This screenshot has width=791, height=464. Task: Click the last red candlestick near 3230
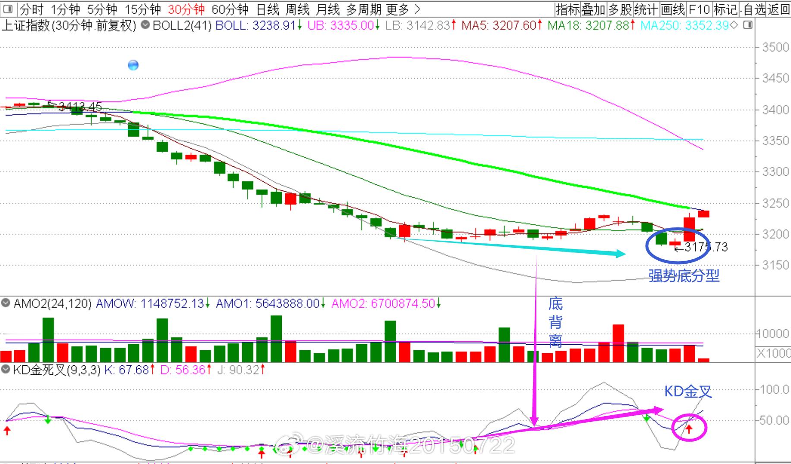(x=704, y=214)
